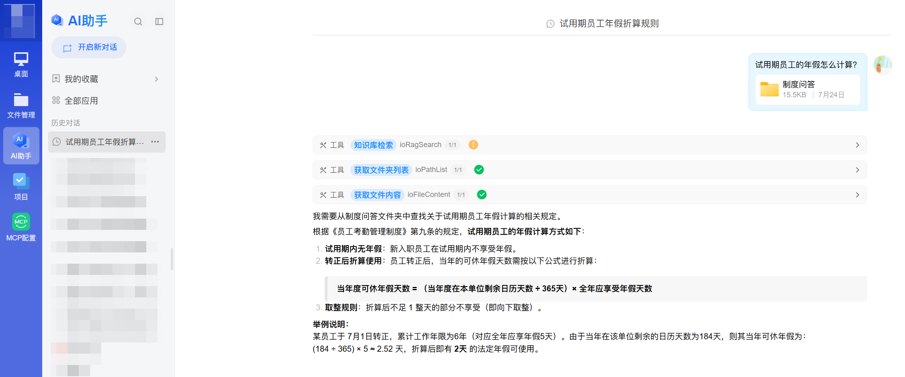Click the user avatar beside the question

pos(883,65)
